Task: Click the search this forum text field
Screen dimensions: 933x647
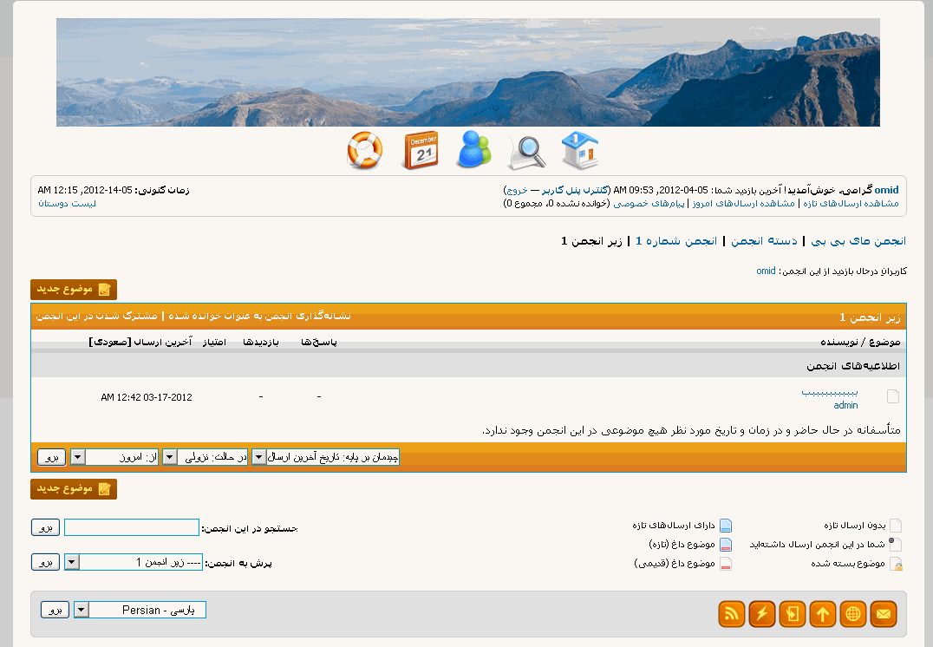Action: pos(132,527)
